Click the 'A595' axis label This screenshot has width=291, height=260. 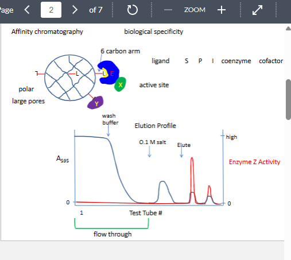63,159
